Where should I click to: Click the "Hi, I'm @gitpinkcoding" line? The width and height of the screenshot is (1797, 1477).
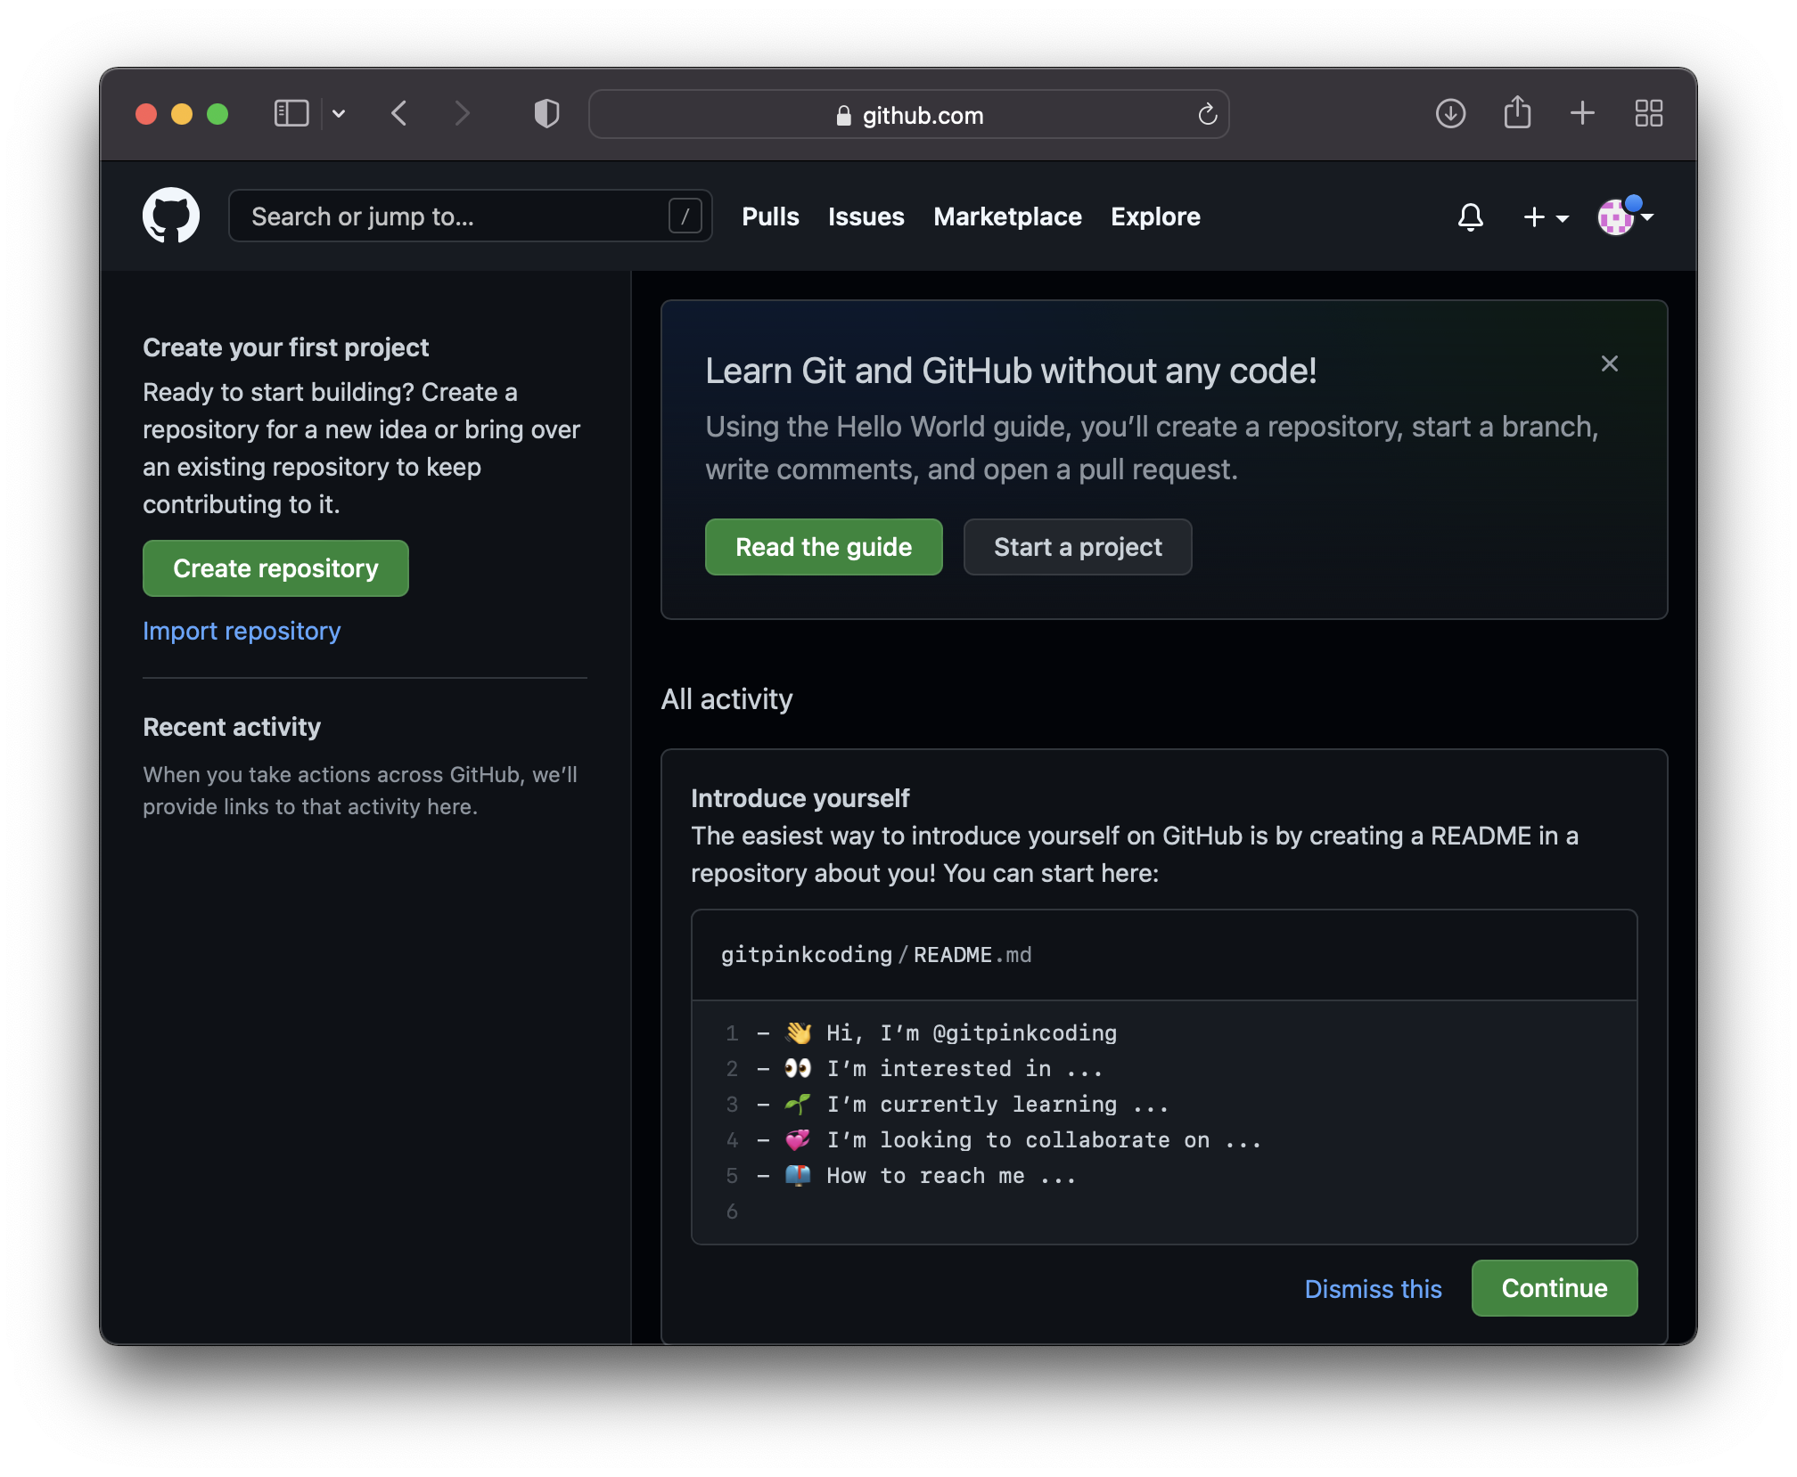pyautogui.click(x=971, y=1033)
